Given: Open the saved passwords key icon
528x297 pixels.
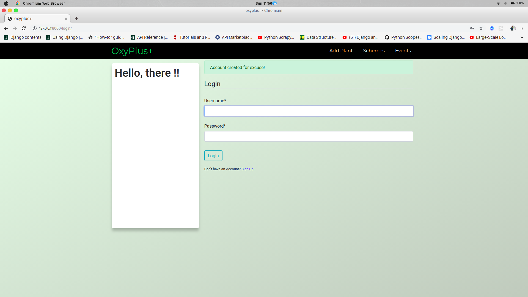Looking at the screenshot, I should tap(472, 28).
